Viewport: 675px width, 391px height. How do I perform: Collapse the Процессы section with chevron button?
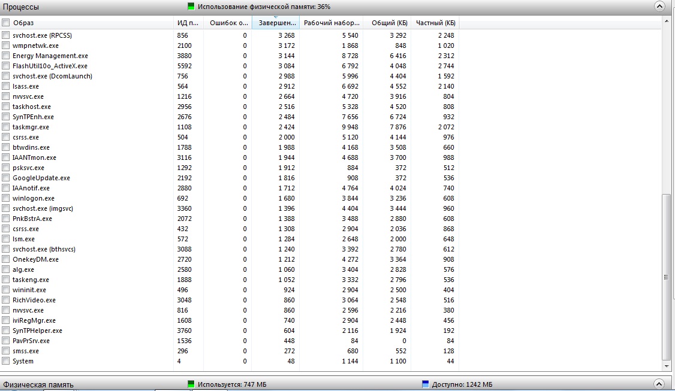point(659,7)
